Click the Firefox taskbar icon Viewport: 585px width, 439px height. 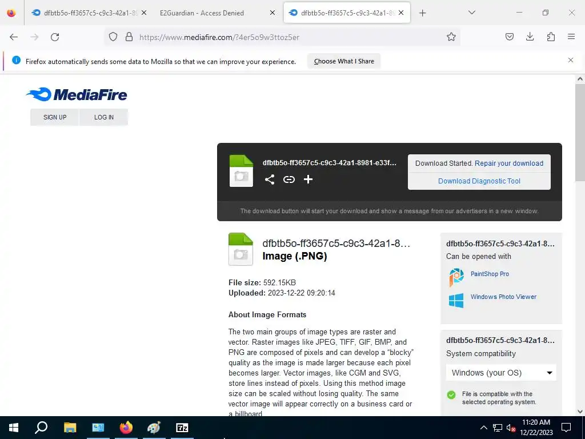(x=126, y=428)
